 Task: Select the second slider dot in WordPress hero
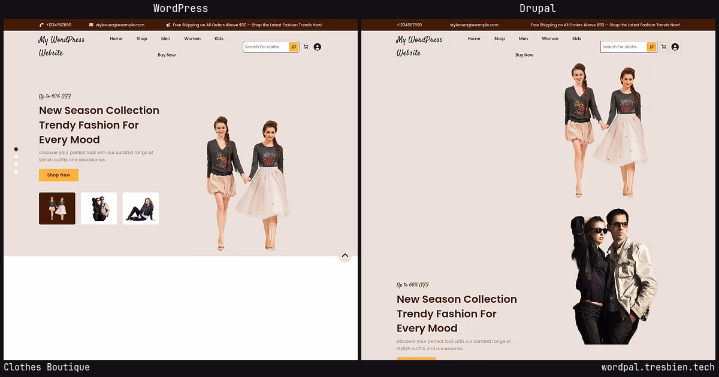[16, 157]
